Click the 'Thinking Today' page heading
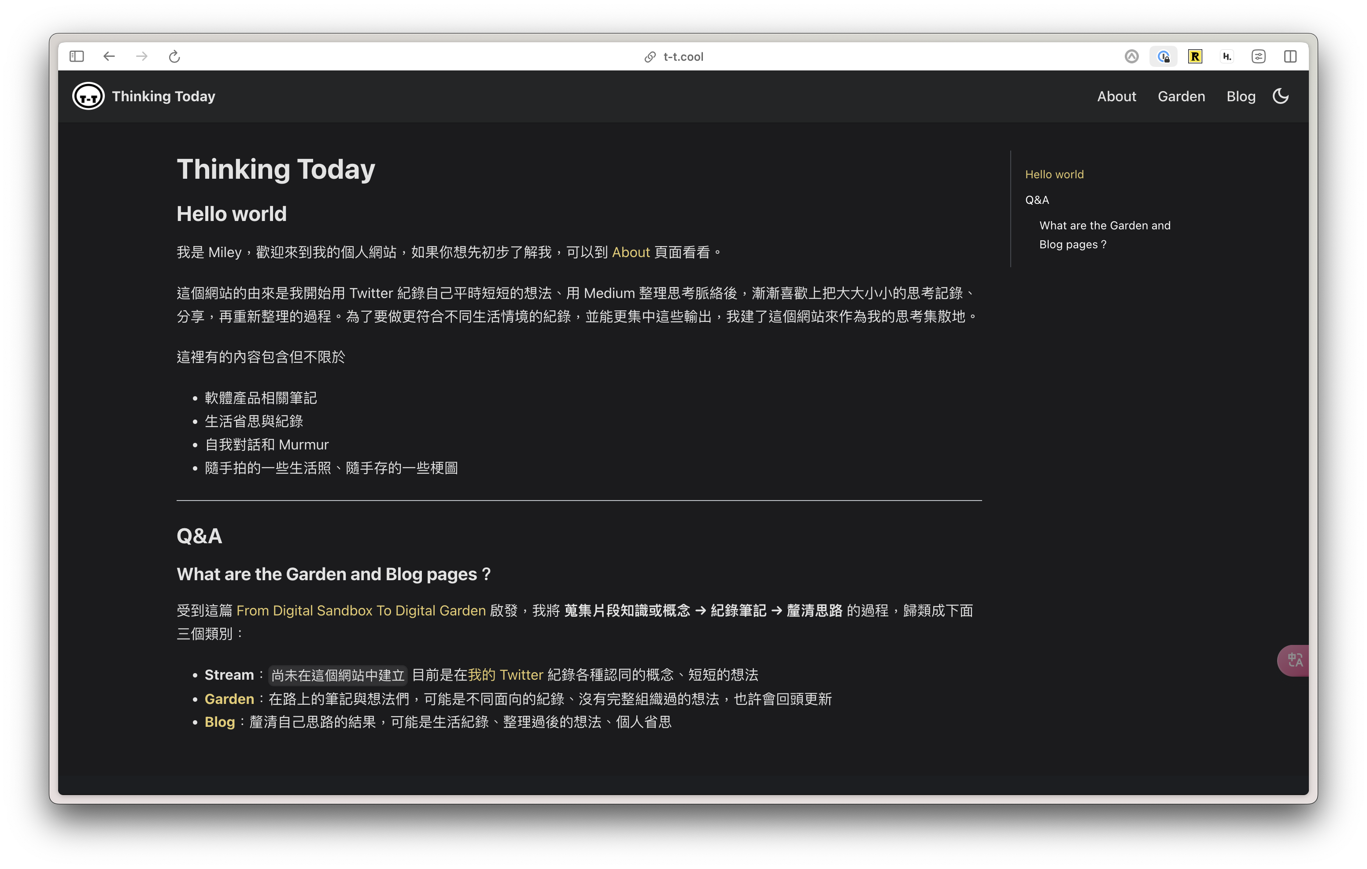This screenshot has height=869, width=1367. (x=276, y=169)
